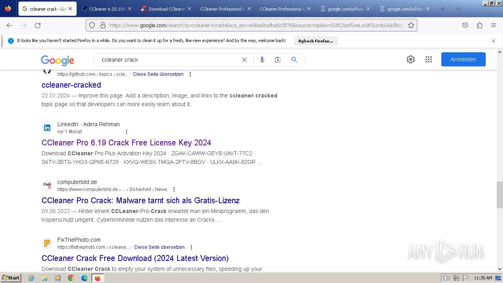Open Google settings gear icon

click(411, 59)
